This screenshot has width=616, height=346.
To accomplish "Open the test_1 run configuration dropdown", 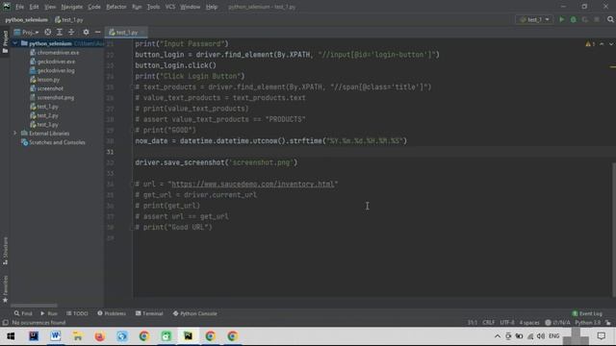I will [x=535, y=19].
